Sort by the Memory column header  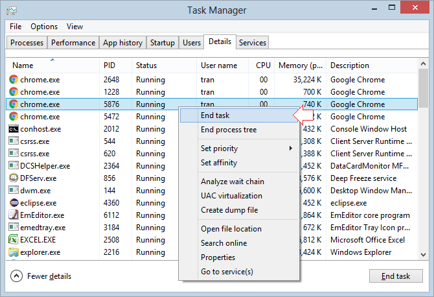(x=300, y=65)
